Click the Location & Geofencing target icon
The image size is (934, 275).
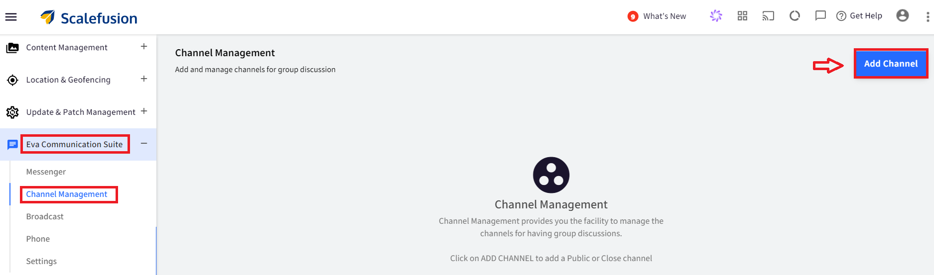tap(12, 80)
